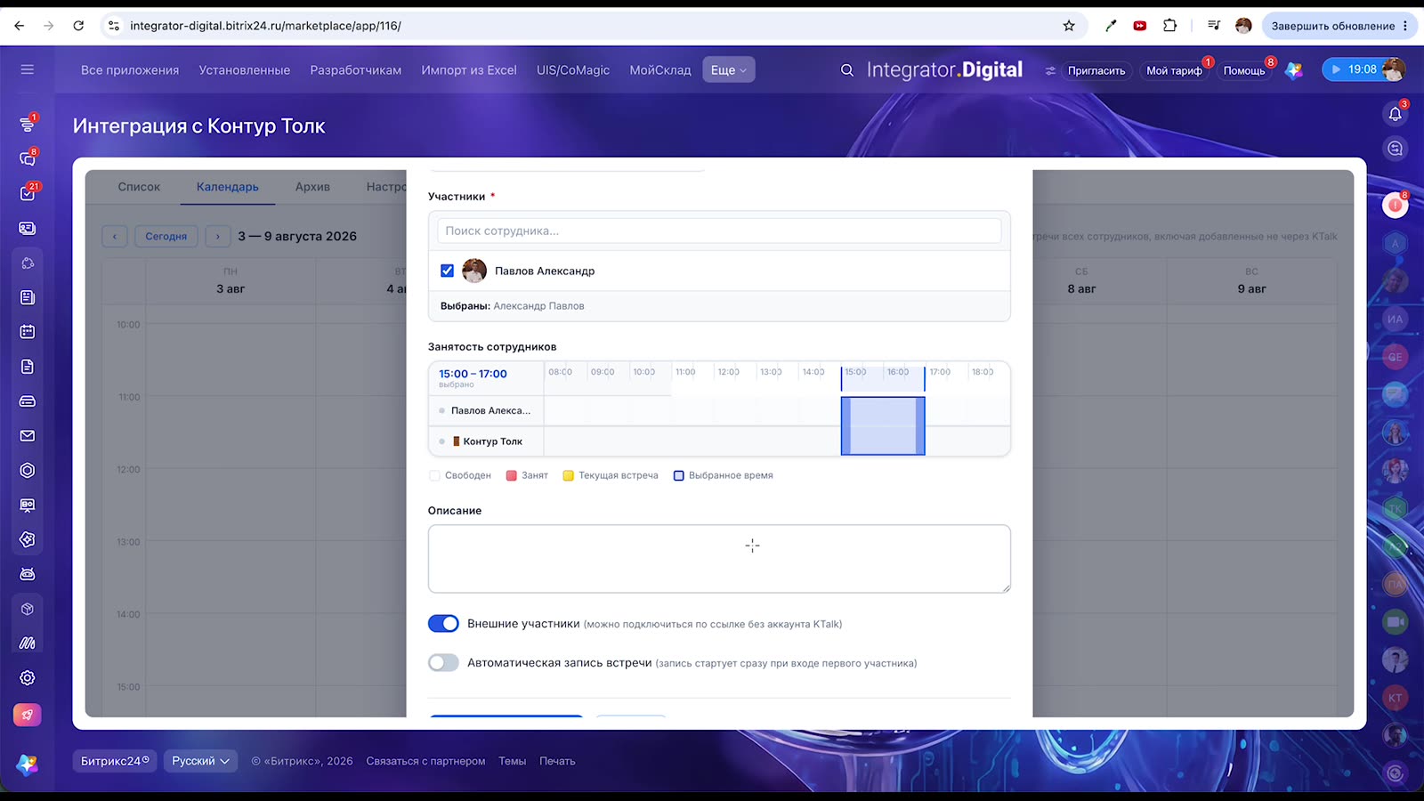The image size is (1424, 801).
Task: Click the browser reload button
Action: pos(78,26)
